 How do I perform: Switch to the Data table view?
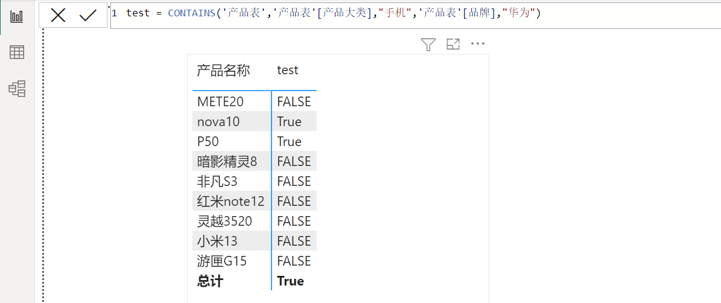tap(17, 53)
